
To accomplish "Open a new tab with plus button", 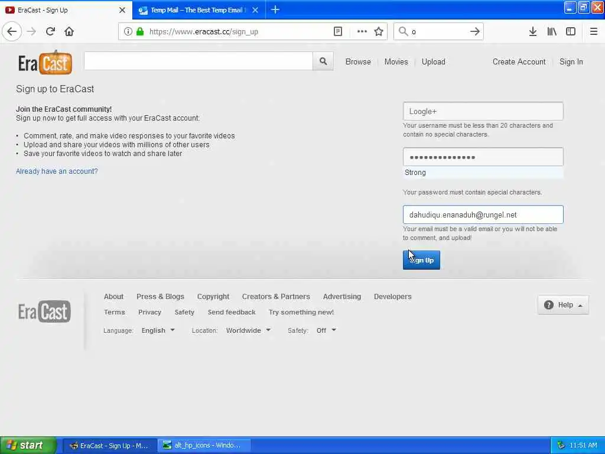I will (275, 9).
